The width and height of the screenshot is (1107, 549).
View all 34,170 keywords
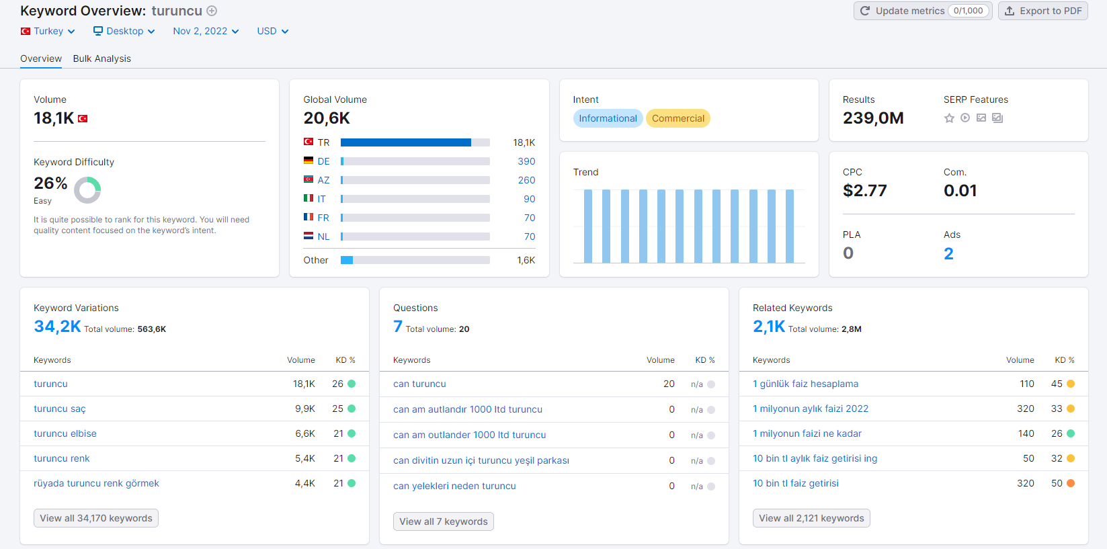click(96, 518)
